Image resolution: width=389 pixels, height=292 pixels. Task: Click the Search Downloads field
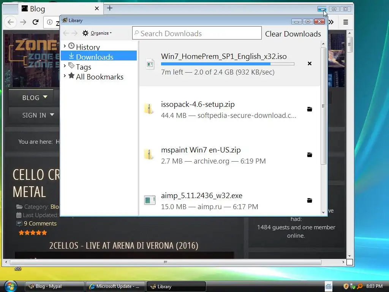click(x=197, y=33)
